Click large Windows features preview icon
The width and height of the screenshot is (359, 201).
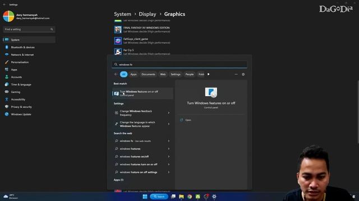[211, 92]
